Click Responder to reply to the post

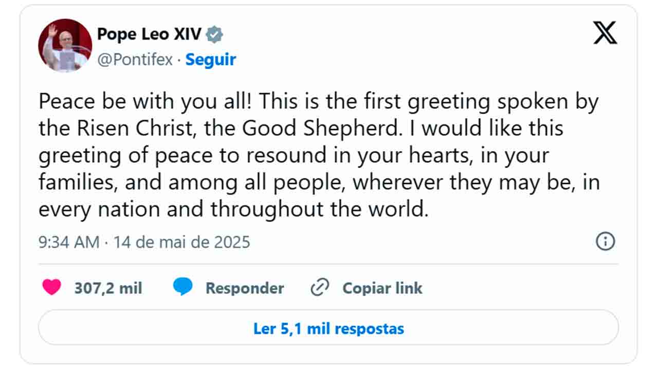pyautogui.click(x=244, y=288)
